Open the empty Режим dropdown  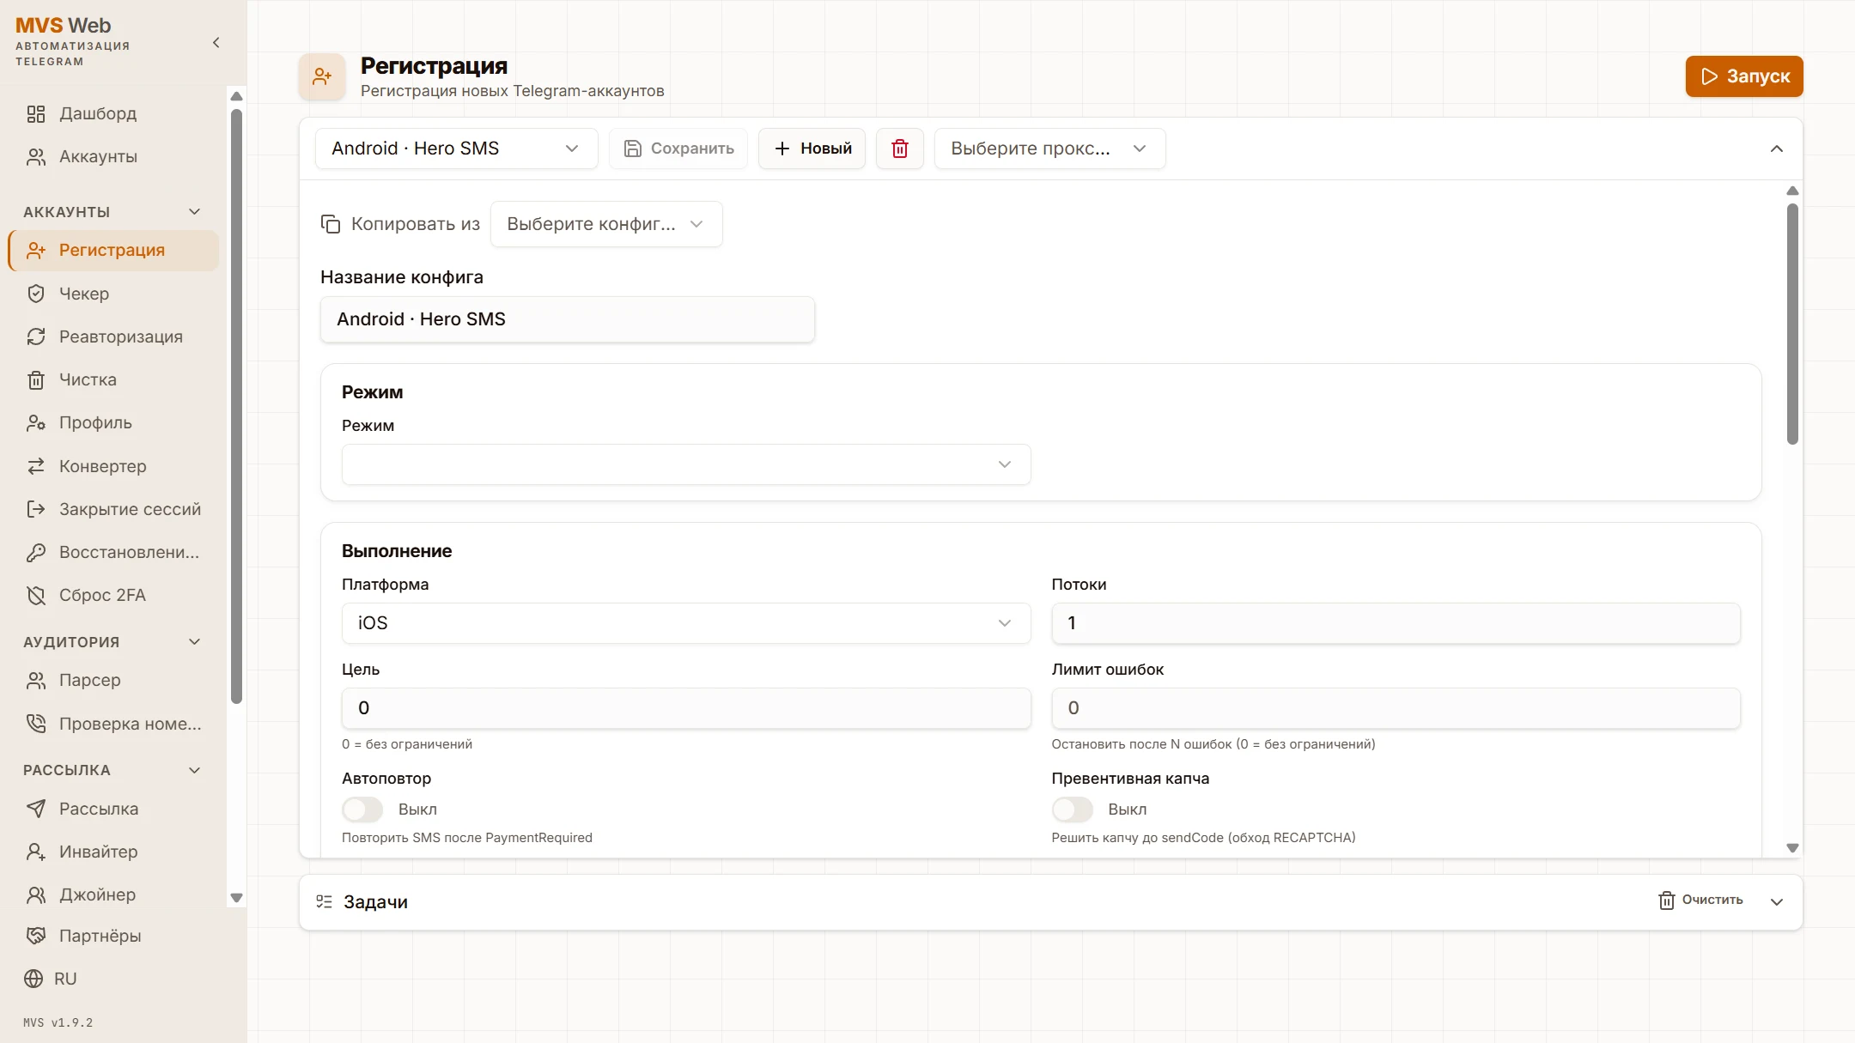point(685,464)
